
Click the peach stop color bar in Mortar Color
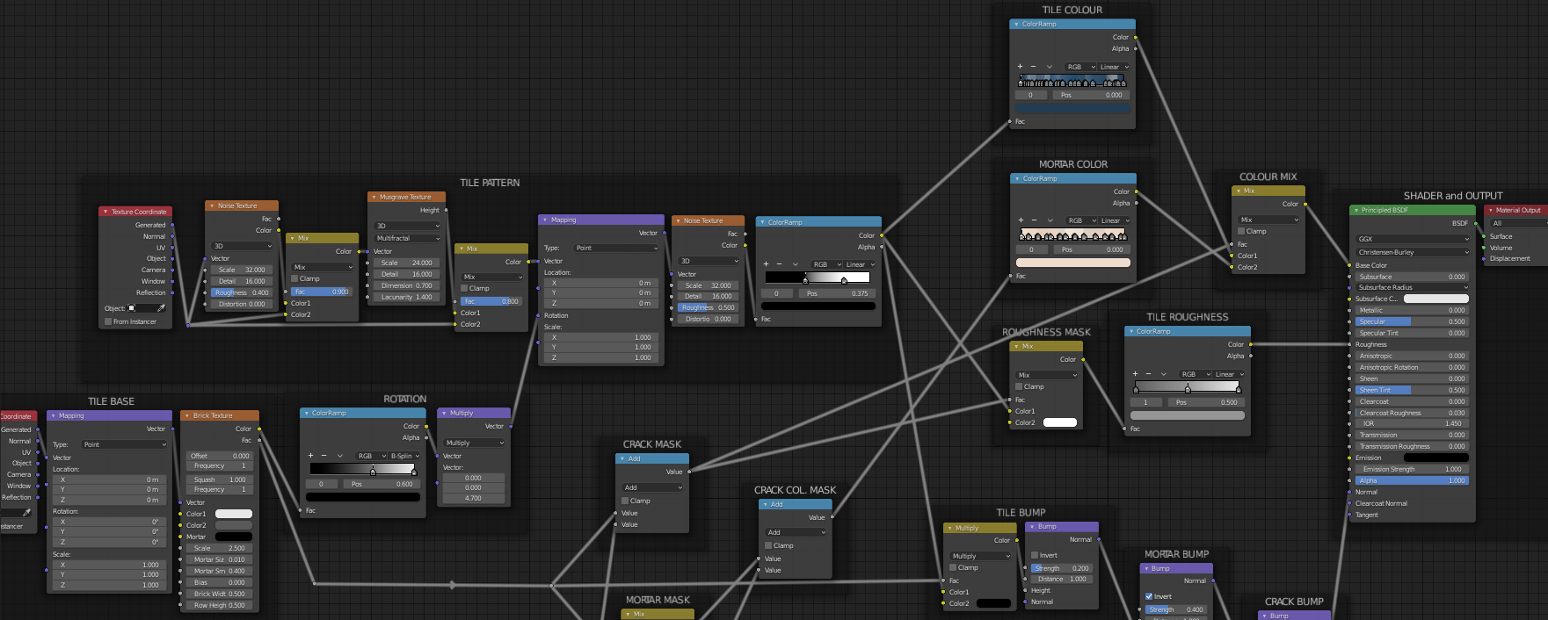(x=1073, y=263)
